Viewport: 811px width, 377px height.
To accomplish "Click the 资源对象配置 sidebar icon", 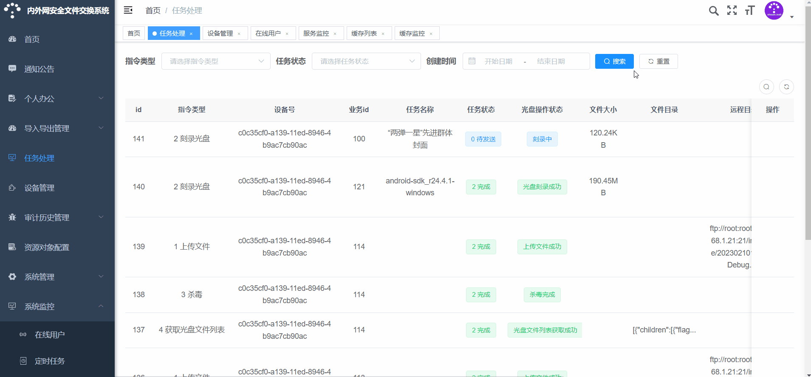I will coord(12,247).
